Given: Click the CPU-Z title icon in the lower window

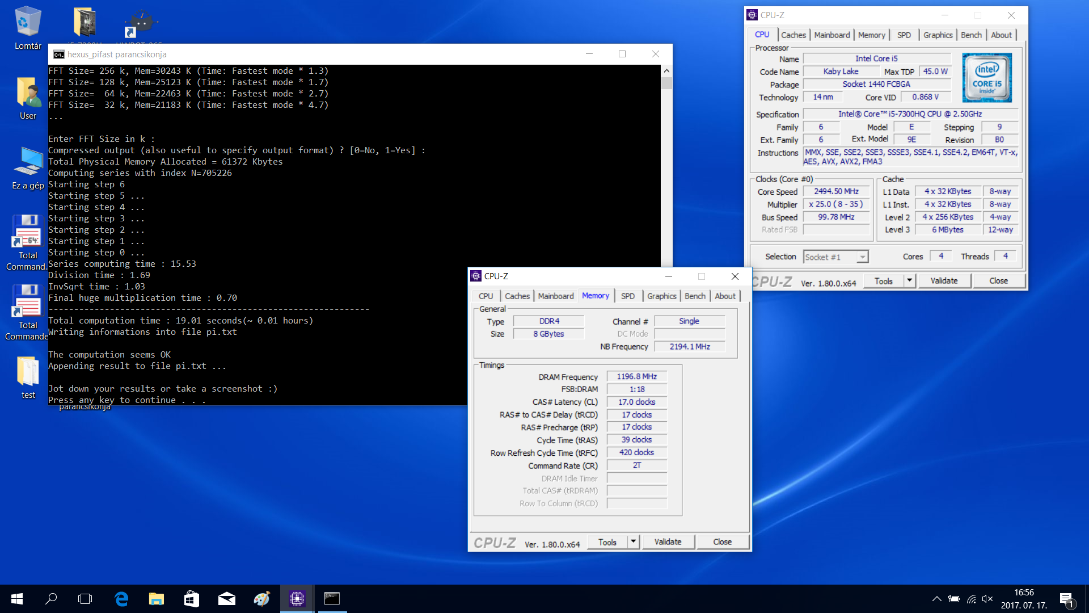Looking at the screenshot, I should coord(476,276).
